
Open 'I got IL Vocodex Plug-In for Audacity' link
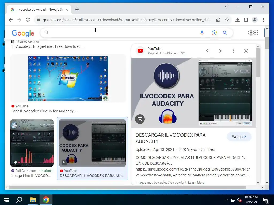44,111
